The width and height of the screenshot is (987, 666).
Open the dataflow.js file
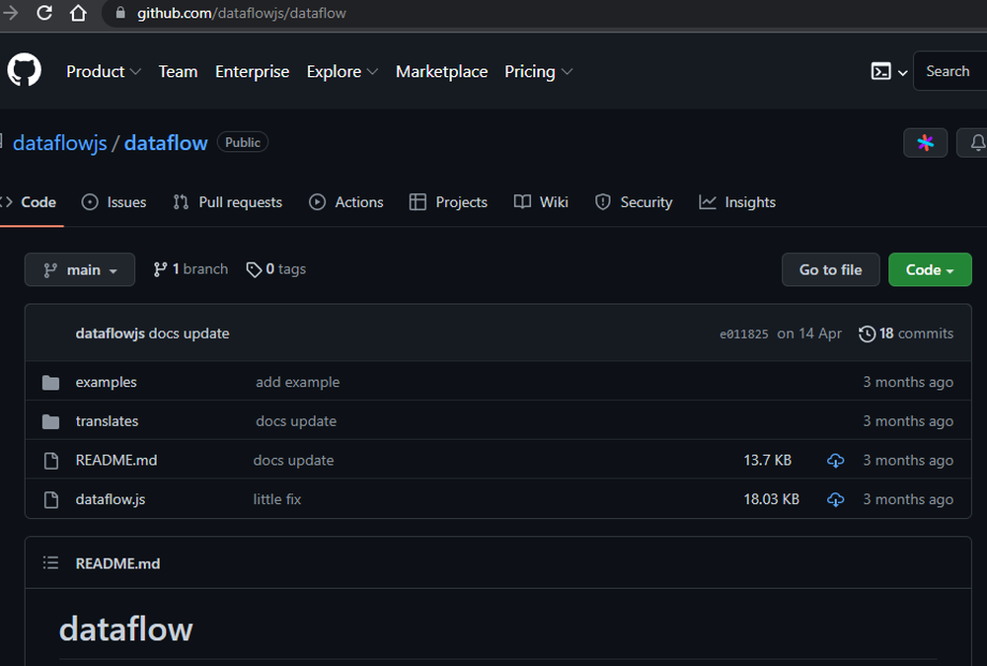tap(111, 499)
